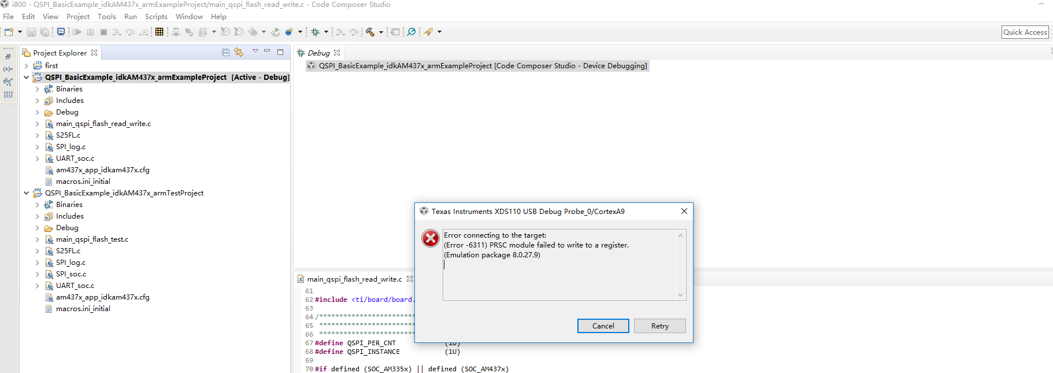Select the Debug view tab
The width and height of the screenshot is (1053, 373).
tap(318, 53)
